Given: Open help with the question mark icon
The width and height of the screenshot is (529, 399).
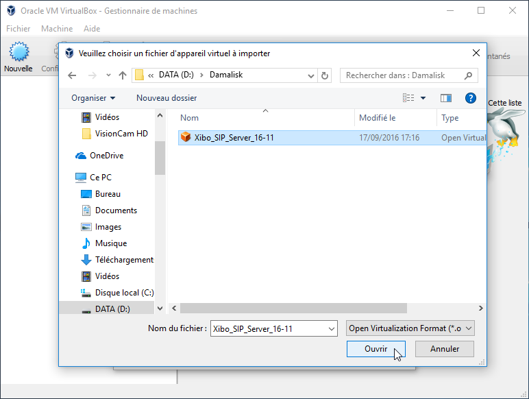Looking at the screenshot, I should coord(471,98).
